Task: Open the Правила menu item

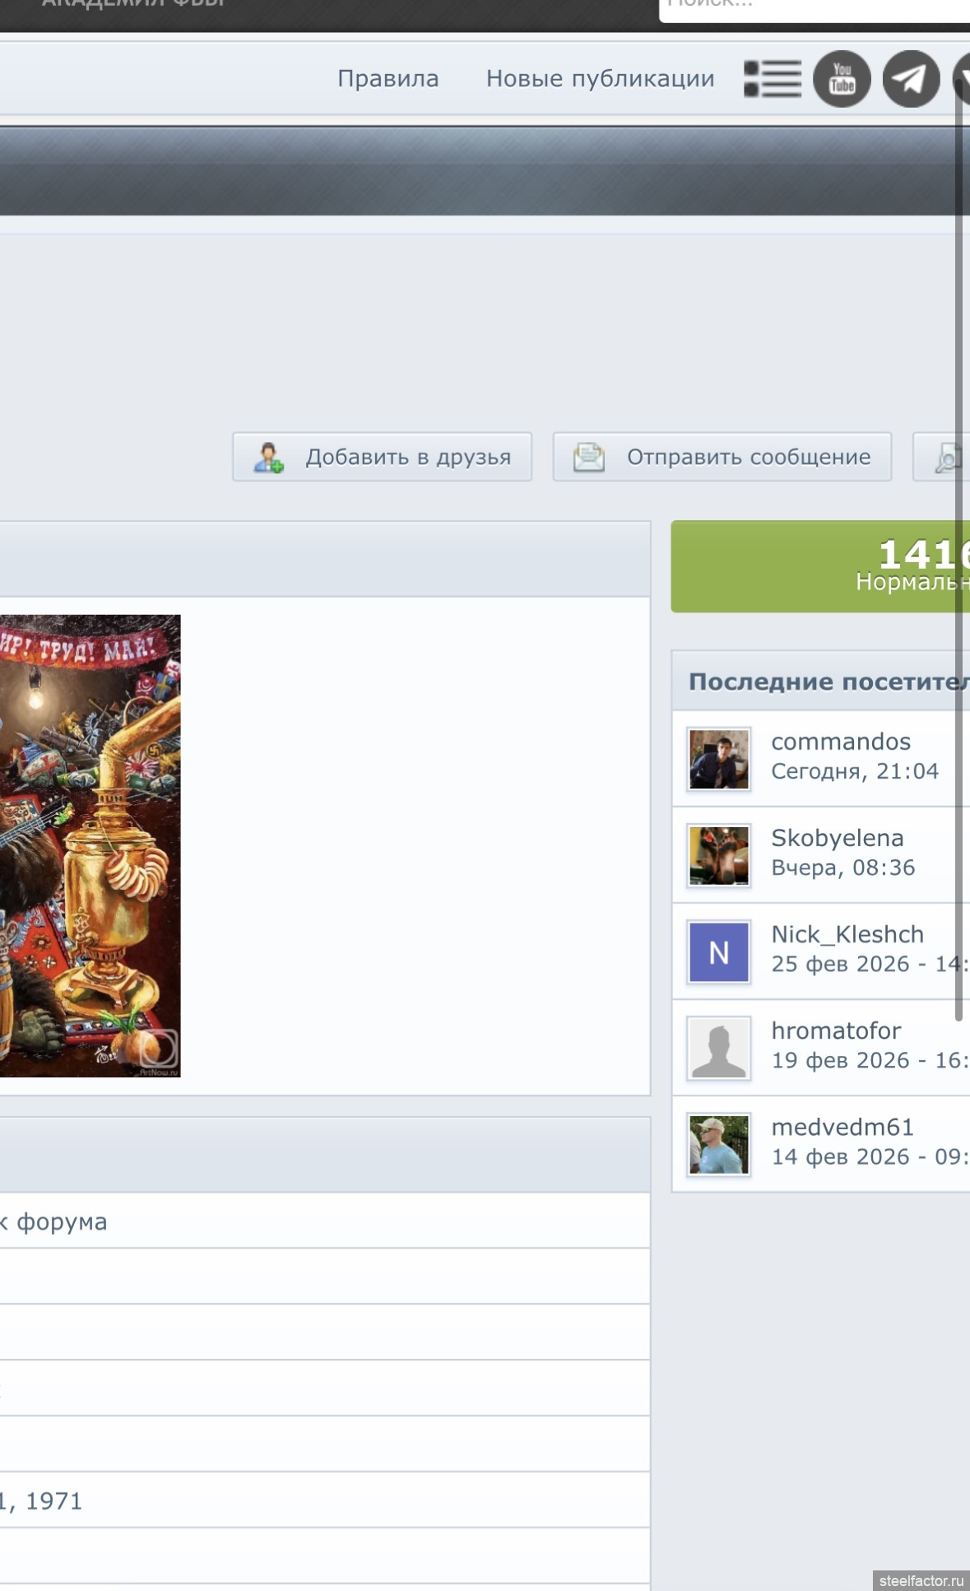Action: (x=388, y=79)
